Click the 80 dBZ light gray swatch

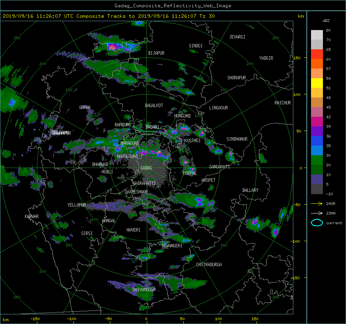click(x=317, y=35)
